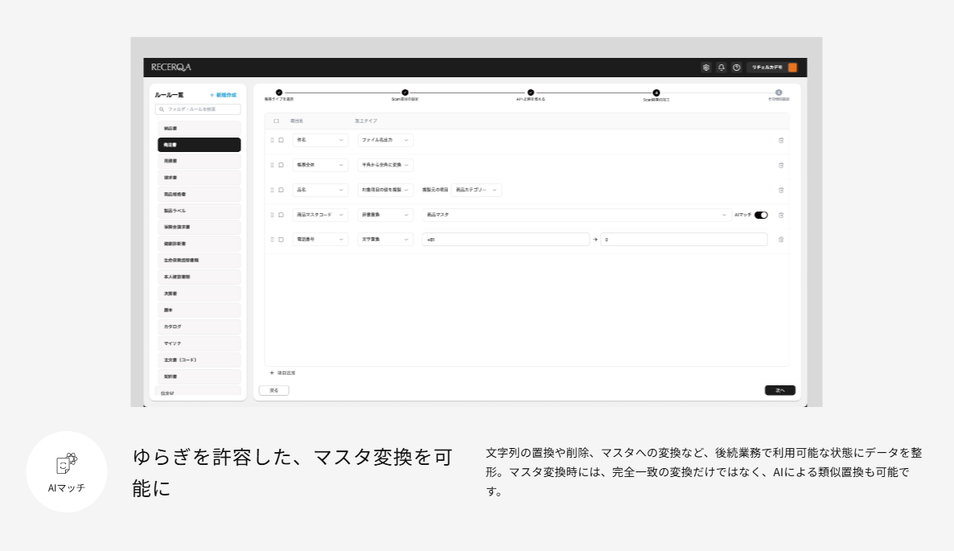Enable the AIマッチ toggle on 商品マスタコード row

pyautogui.click(x=763, y=215)
